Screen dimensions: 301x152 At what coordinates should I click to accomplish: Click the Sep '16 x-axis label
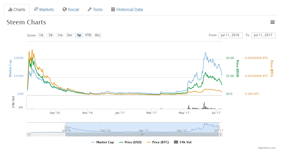[x=55, y=113]
